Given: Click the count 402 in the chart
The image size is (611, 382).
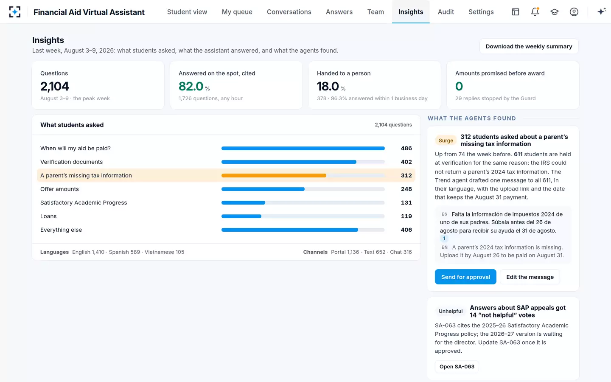Looking at the screenshot, I should click(406, 162).
